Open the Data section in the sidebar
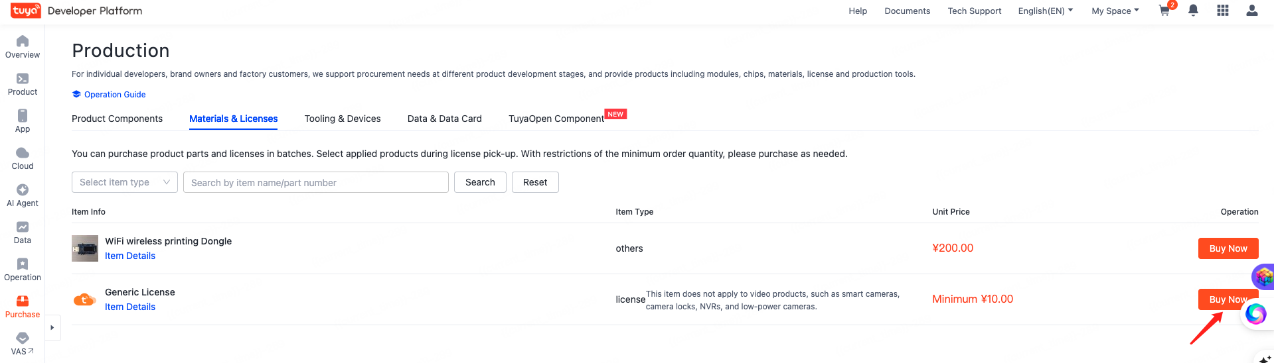 [x=23, y=232]
